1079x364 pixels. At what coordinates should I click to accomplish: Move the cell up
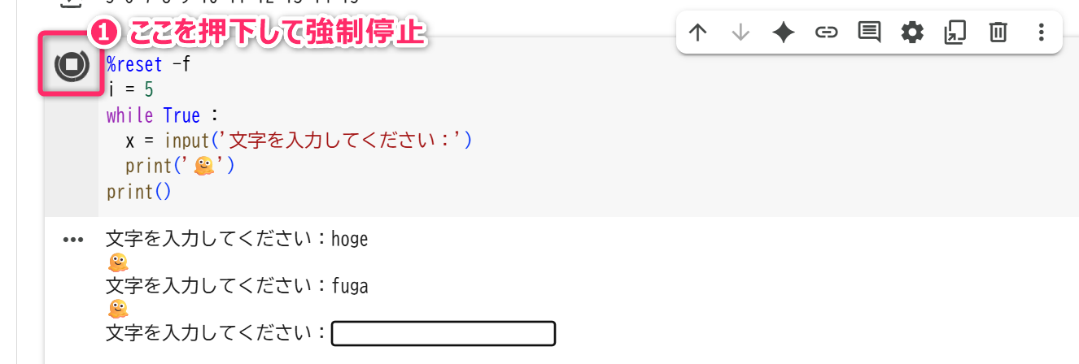[697, 32]
